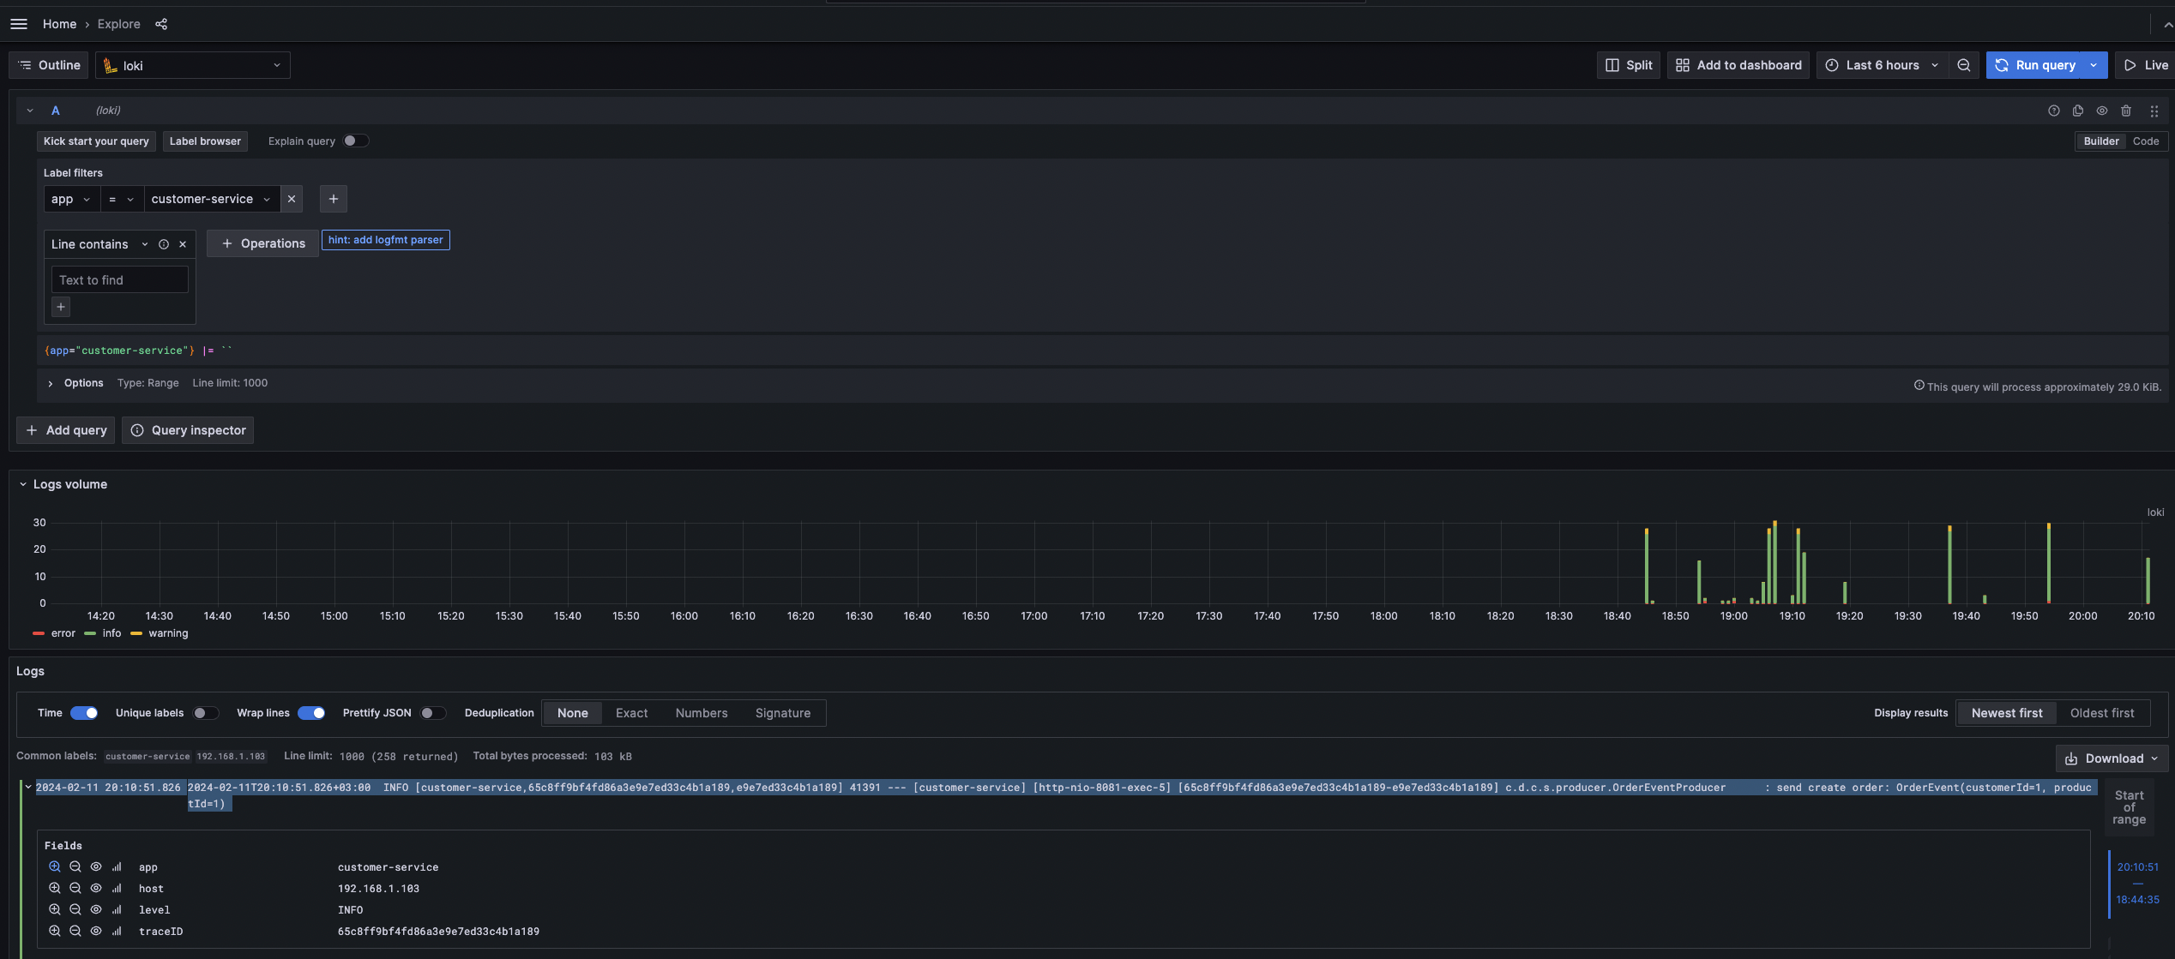2175x959 pixels.
Task: Open the Download logs dropdown
Action: pos(2112,758)
